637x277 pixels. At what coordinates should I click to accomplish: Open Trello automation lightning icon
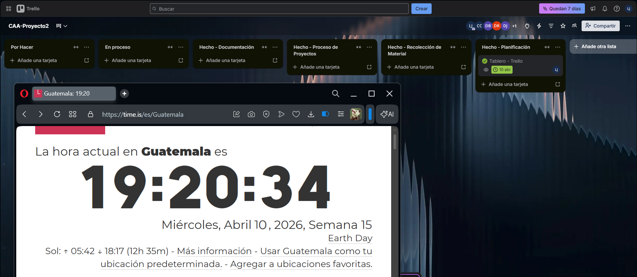(539, 26)
